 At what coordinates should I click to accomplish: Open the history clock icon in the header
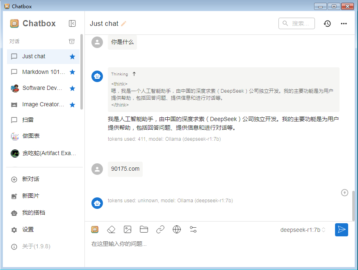point(327,23)
